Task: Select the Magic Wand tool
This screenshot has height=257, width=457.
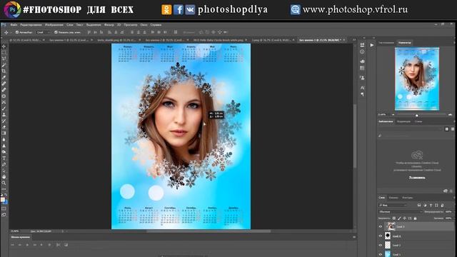Action: click(x=4, y=65)
